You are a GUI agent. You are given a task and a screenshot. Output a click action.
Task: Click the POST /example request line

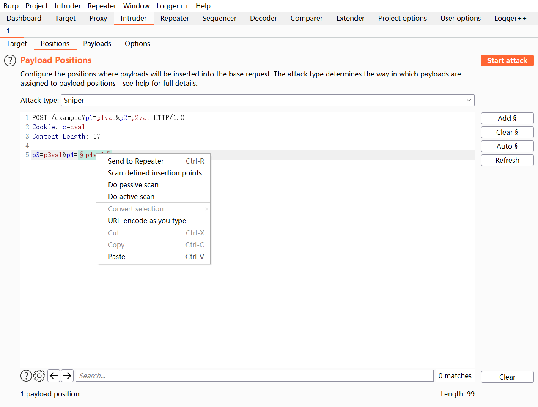coord(108,117)
